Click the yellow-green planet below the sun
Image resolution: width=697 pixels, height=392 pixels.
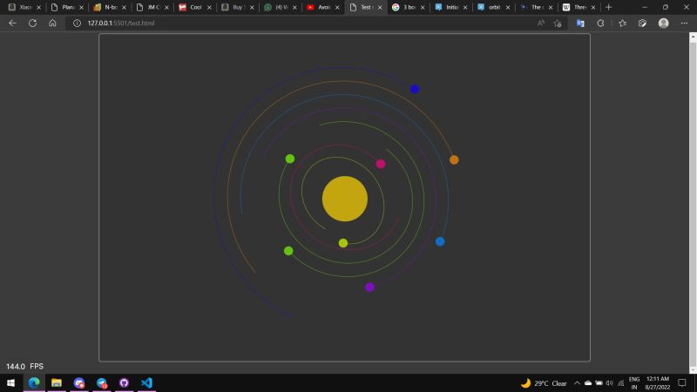[342, 243]
